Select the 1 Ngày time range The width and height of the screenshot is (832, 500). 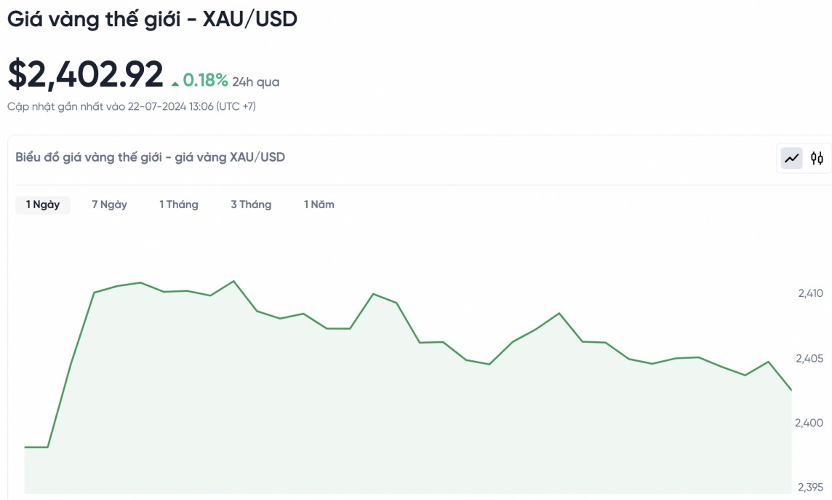pyautogui.click(x=43, y=205)
